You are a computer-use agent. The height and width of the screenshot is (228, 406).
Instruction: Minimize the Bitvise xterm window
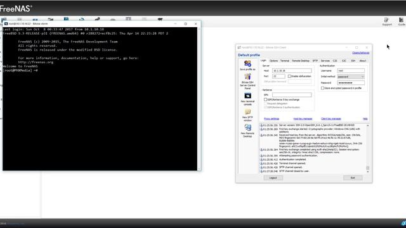175,24
